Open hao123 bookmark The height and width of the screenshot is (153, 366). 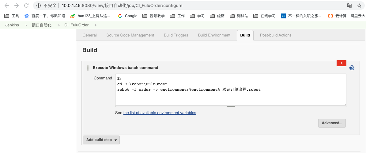tap(90, 16)
